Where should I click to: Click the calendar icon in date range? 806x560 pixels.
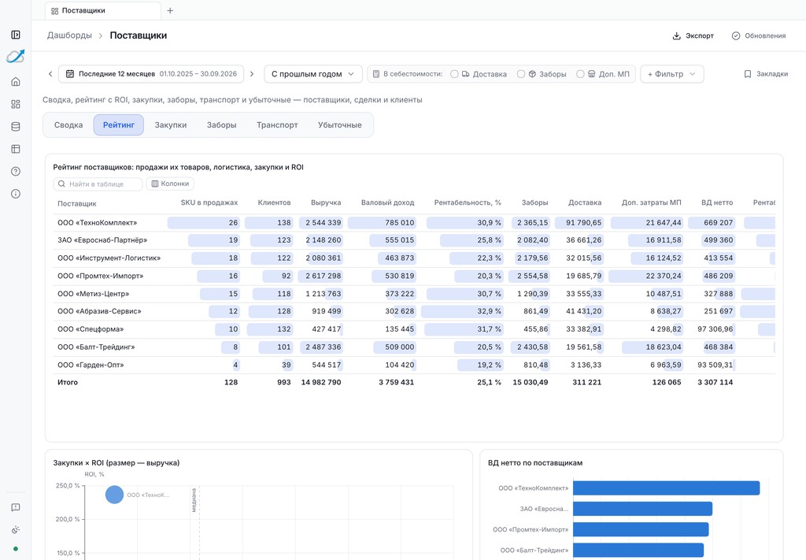(x=70, y=73)
